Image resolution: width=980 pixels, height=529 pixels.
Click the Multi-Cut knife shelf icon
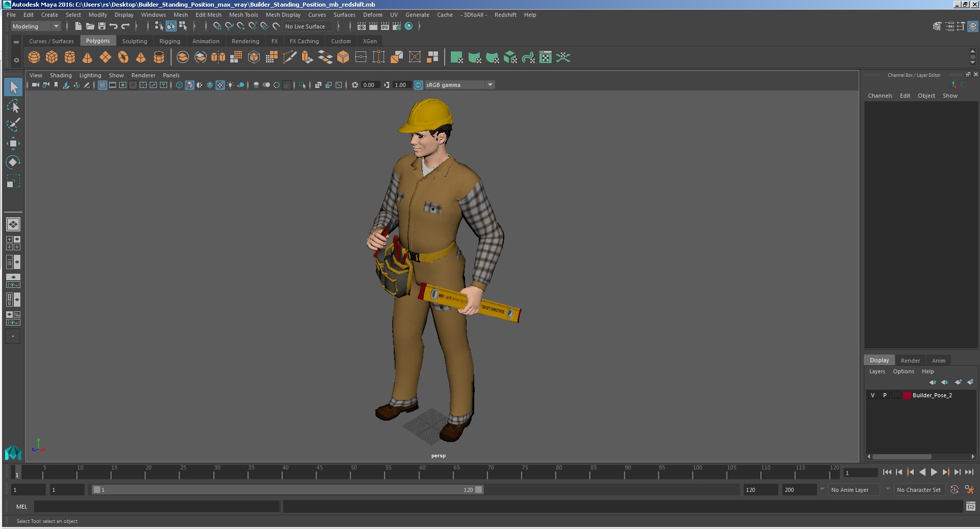coord(290,57)
